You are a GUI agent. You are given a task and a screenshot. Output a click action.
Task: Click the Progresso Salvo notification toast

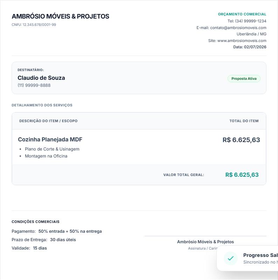click(247, 258)
